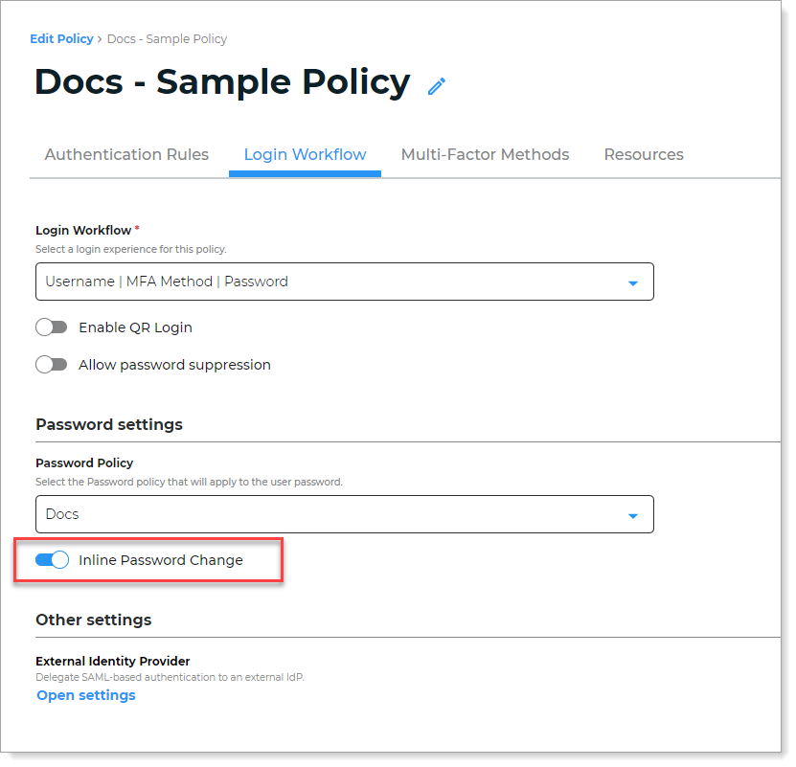
Task: Click the Allow password suppression label text
Action: point(174,365)
